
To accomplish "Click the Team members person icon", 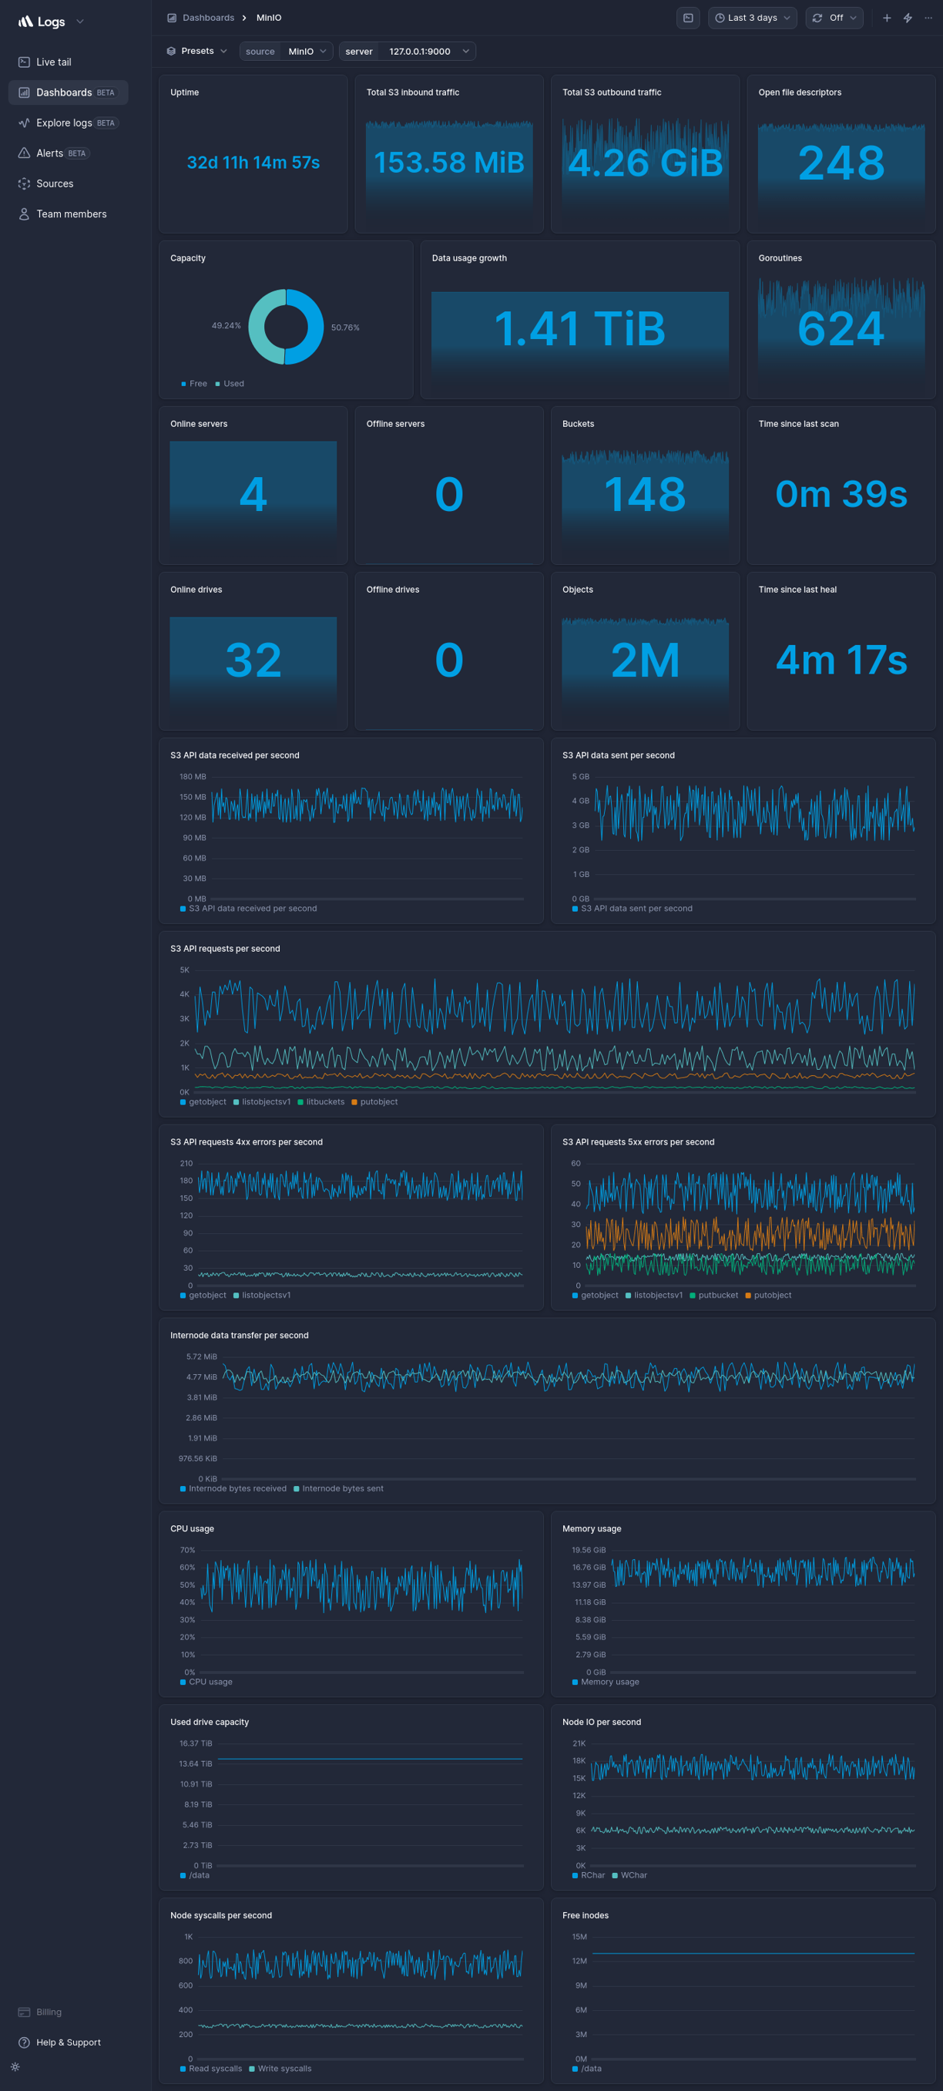I will pos(25,214).
